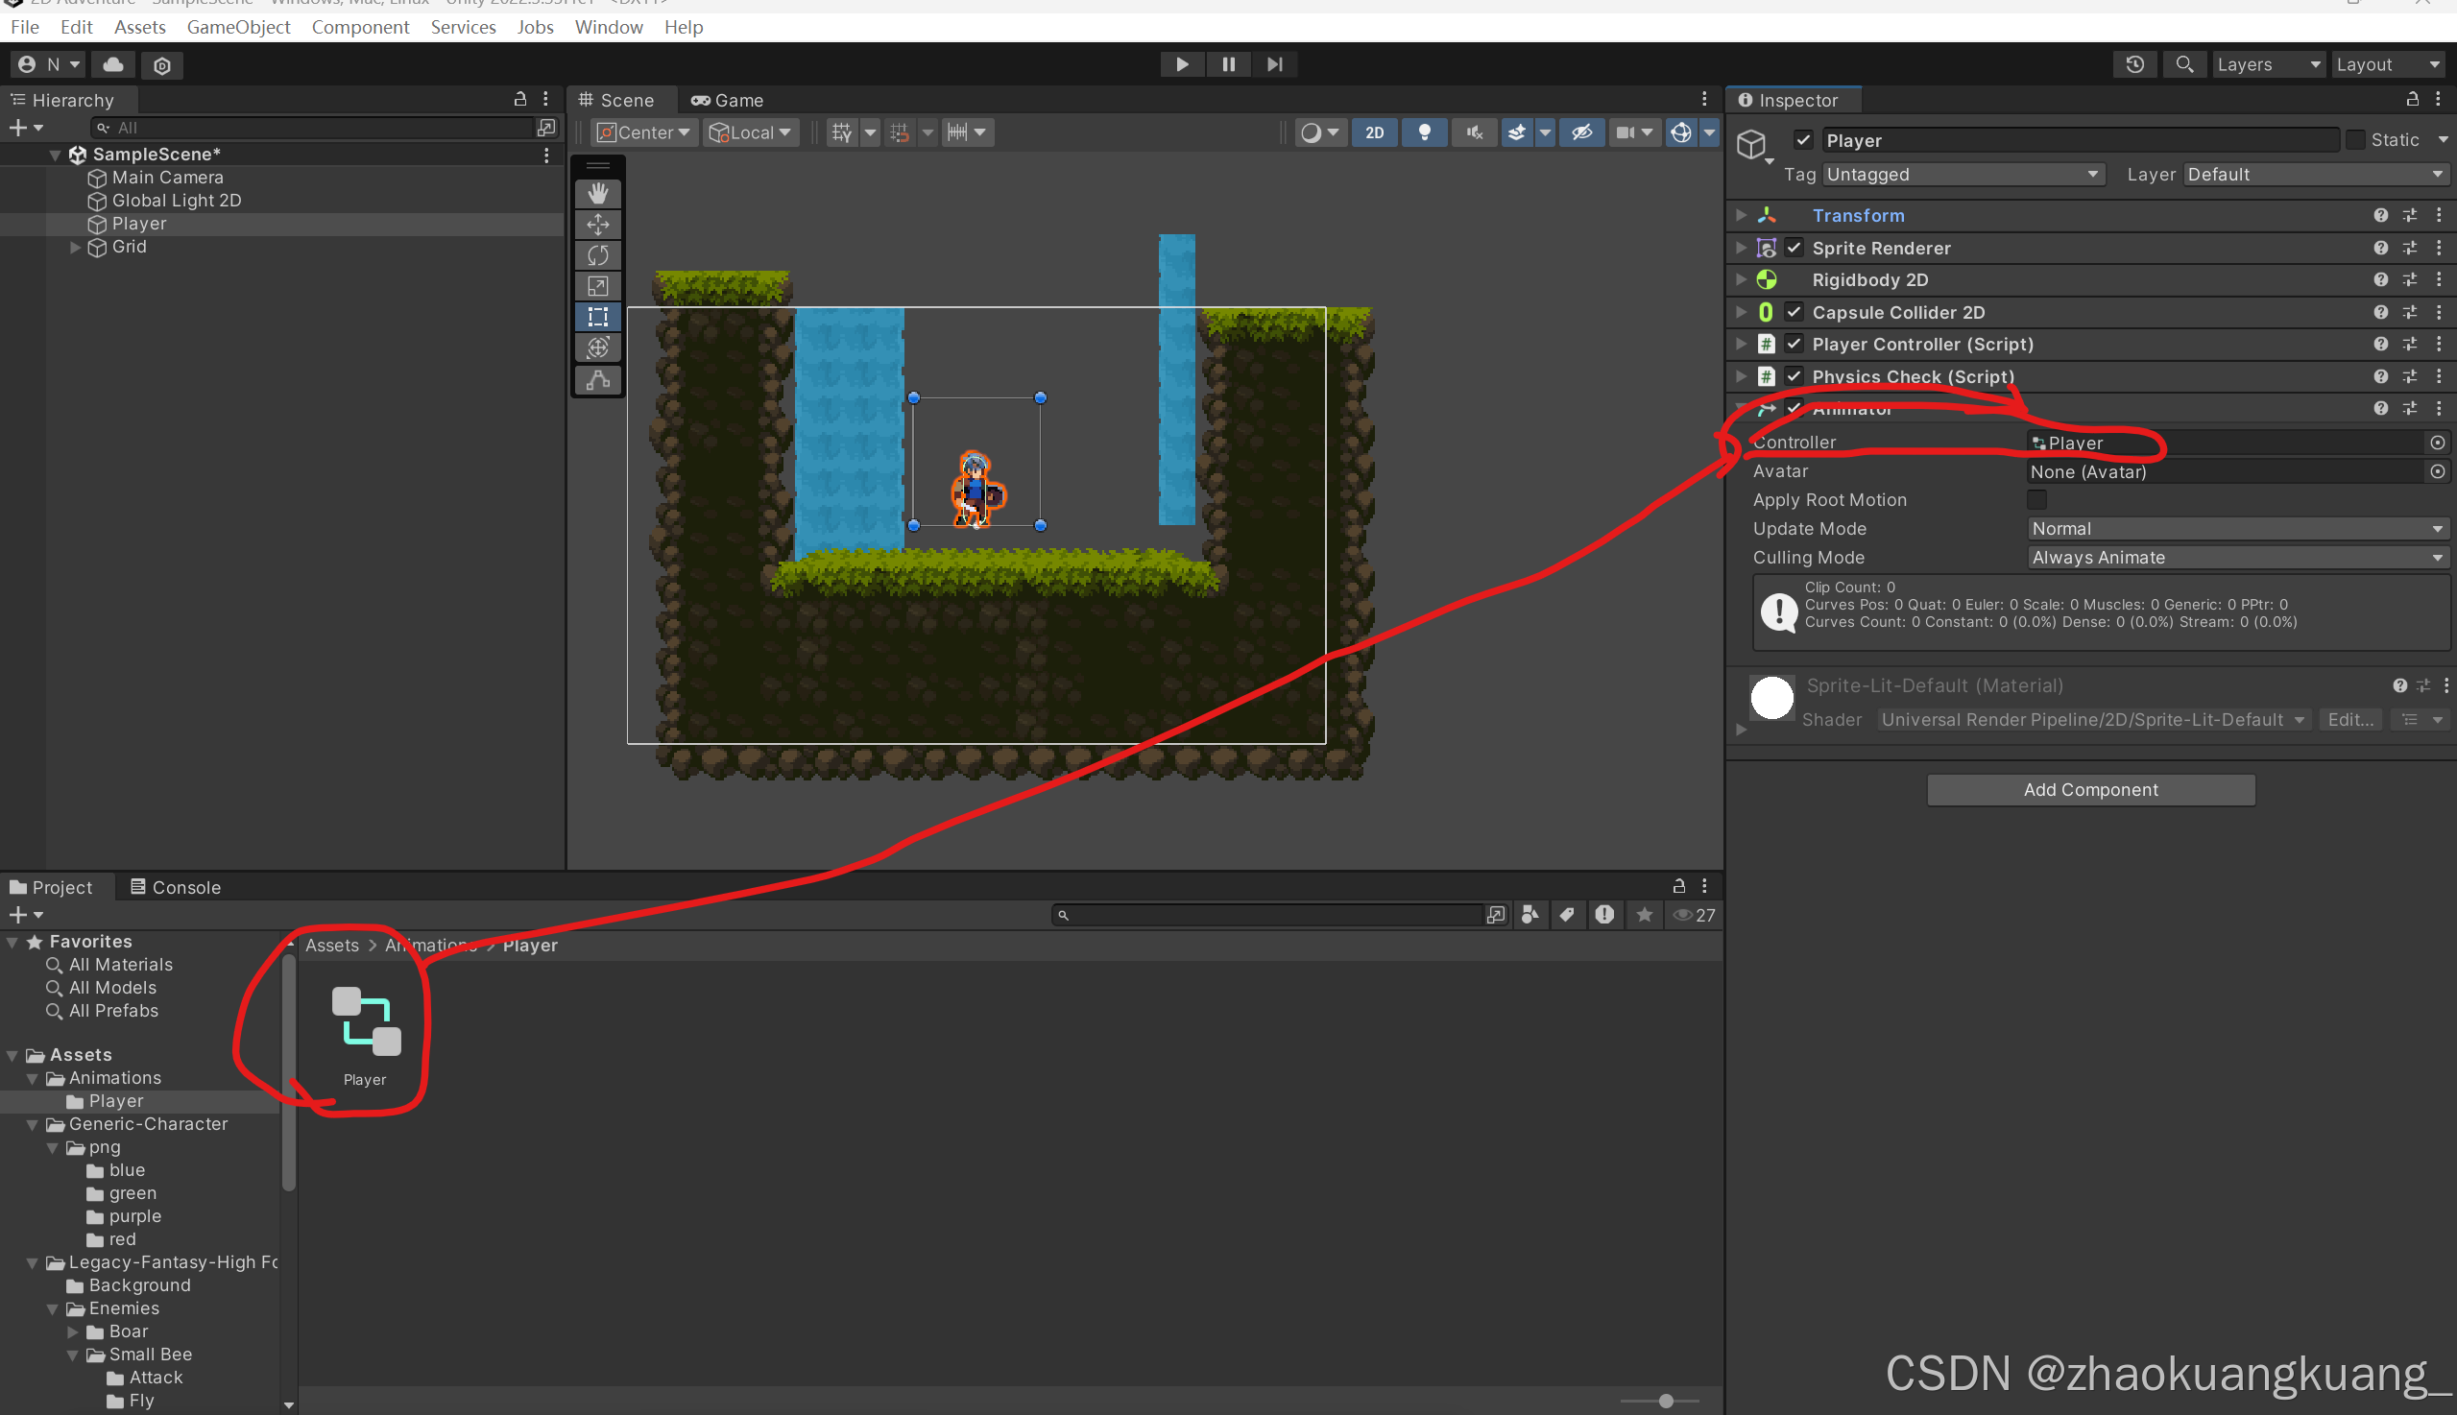Expand the Grid object in Hierarchy
This screenshot has height=1415, width=2457.
click(x=75, y=247)
